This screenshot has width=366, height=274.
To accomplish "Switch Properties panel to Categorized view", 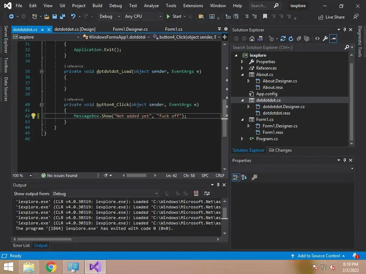I will (236, 177).
